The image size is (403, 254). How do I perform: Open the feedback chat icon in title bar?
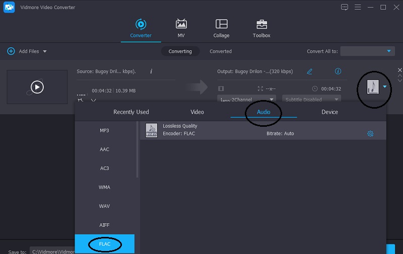pos(345,7)
